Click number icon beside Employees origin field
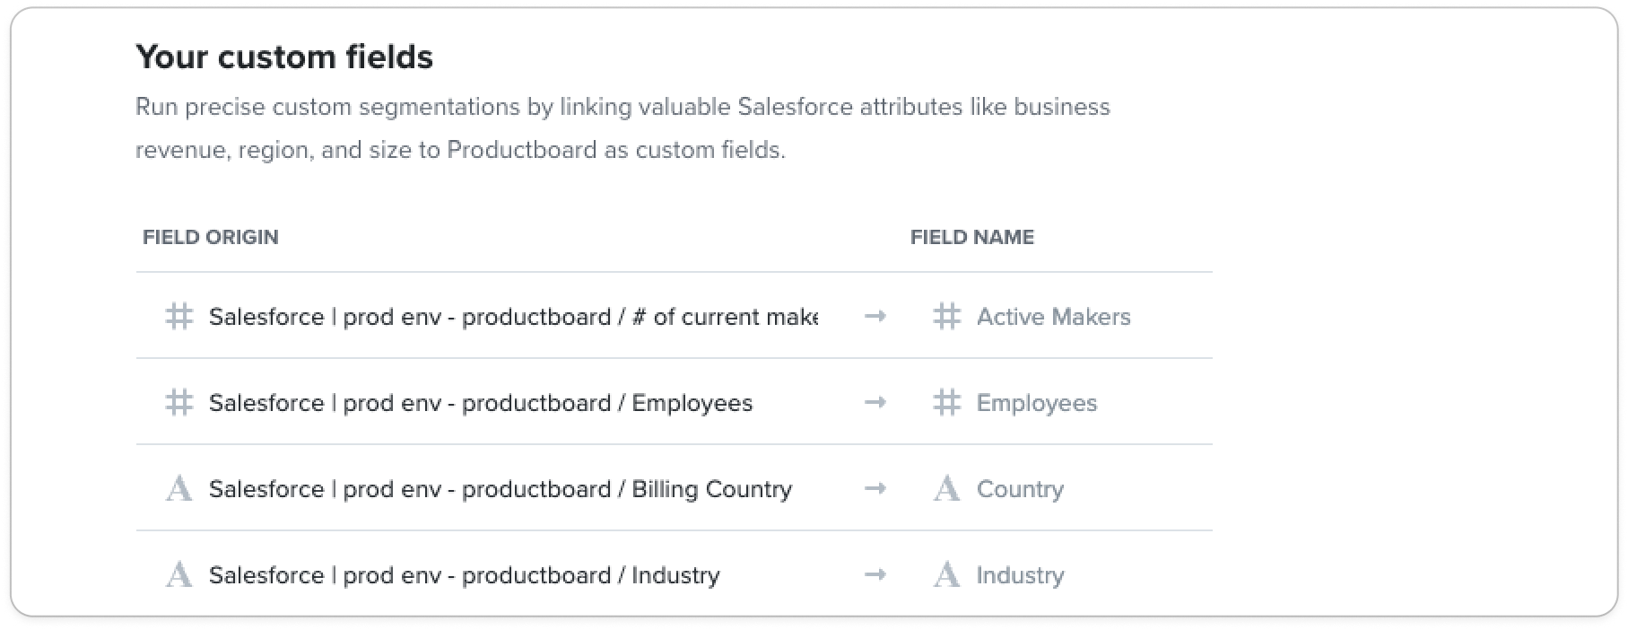Viewport: 1628px width, 630px height. (179, 402)
